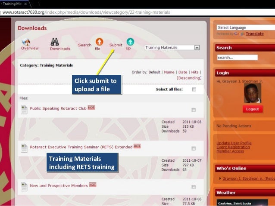Image resolution: width=275 pixels, height=206 pixels.
Task: Open Event Registration link
Action: [x=233, y=147]
